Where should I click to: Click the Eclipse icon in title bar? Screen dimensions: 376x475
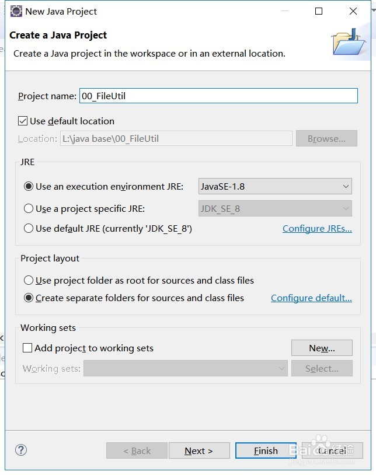16,11
